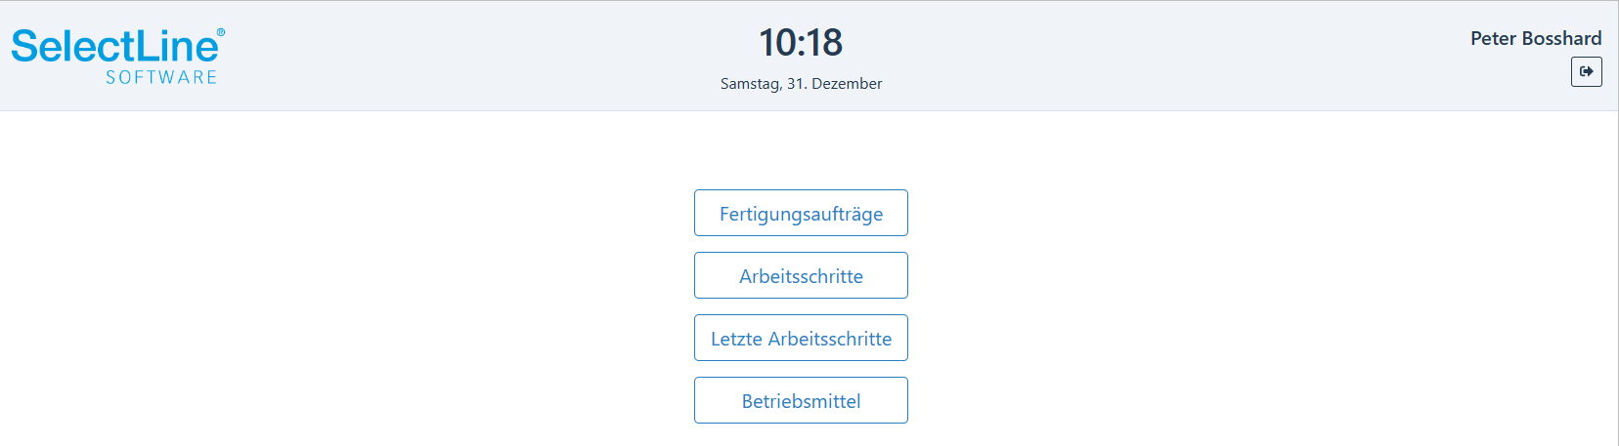Open the Betriebsmittel section
Viewport: 1619px width, 446px height.
coord(801,400)
